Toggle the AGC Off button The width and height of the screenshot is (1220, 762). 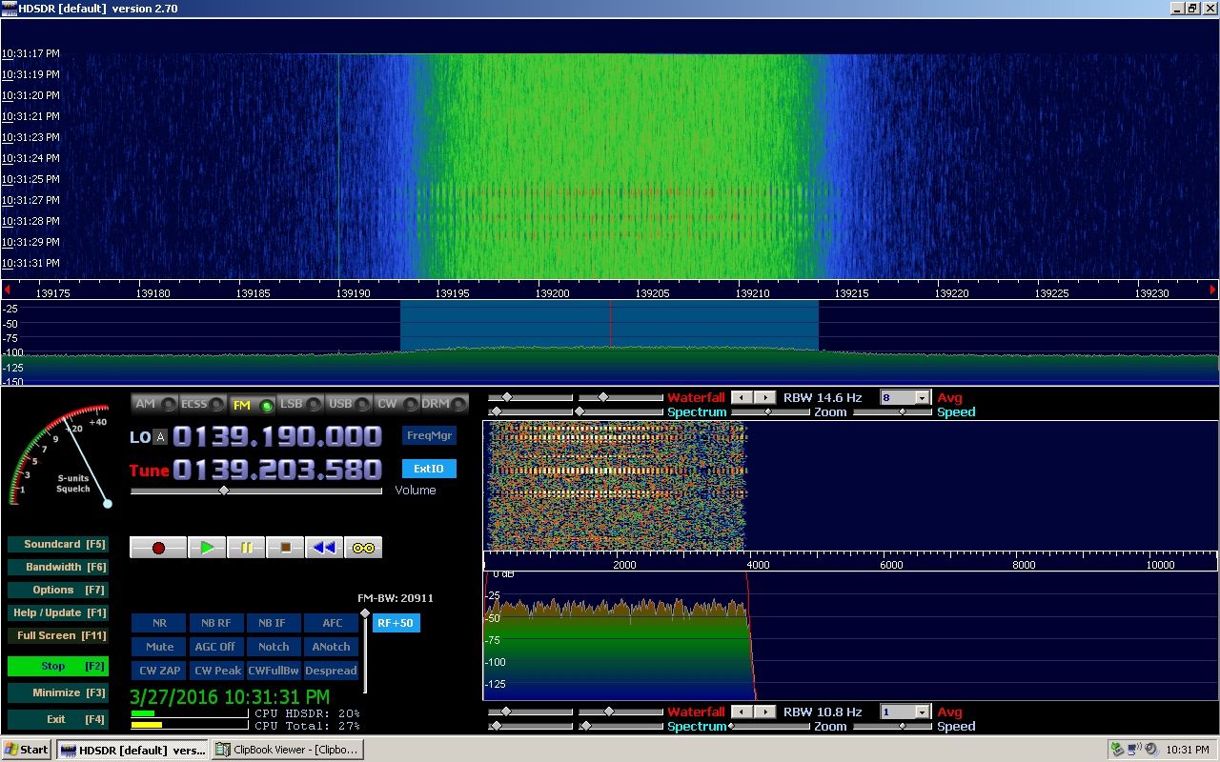(216, 647)
